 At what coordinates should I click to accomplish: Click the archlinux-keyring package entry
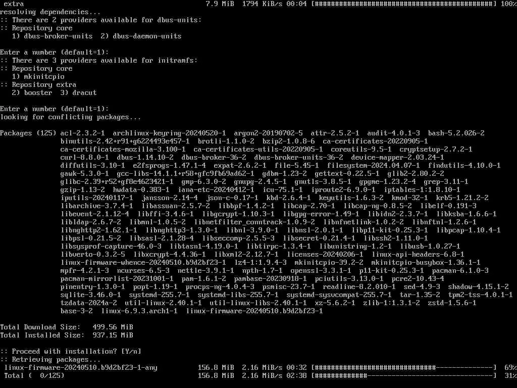point(170,133)
